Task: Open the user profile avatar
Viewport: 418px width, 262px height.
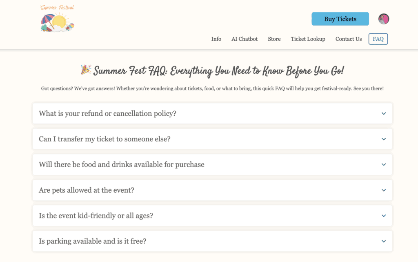Action: pos(383,19)
